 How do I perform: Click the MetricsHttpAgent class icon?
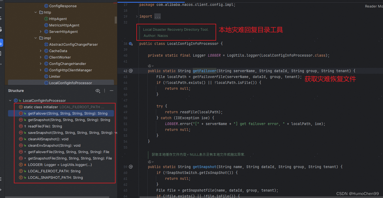tap(46, 25)
